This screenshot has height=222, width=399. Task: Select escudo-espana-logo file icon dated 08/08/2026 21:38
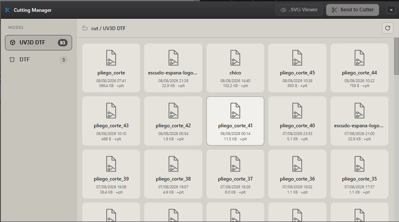coord(173,58)
